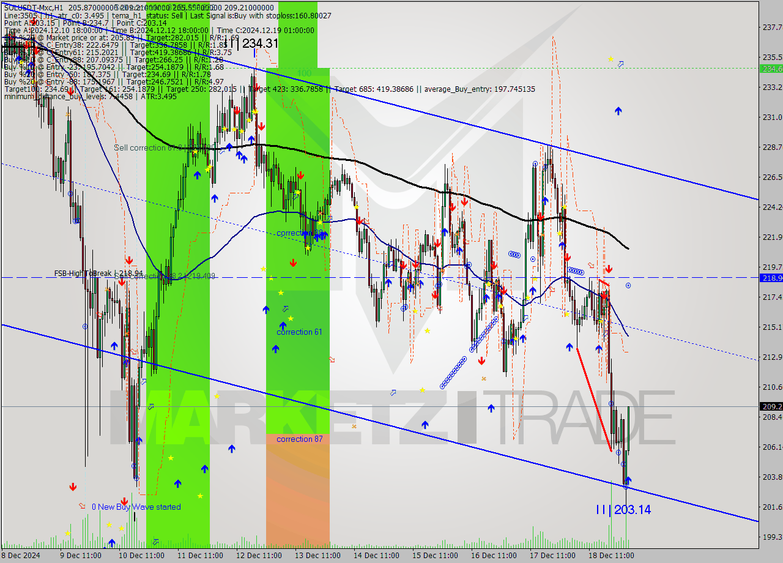Click the 203.8 price axis label

772,477
